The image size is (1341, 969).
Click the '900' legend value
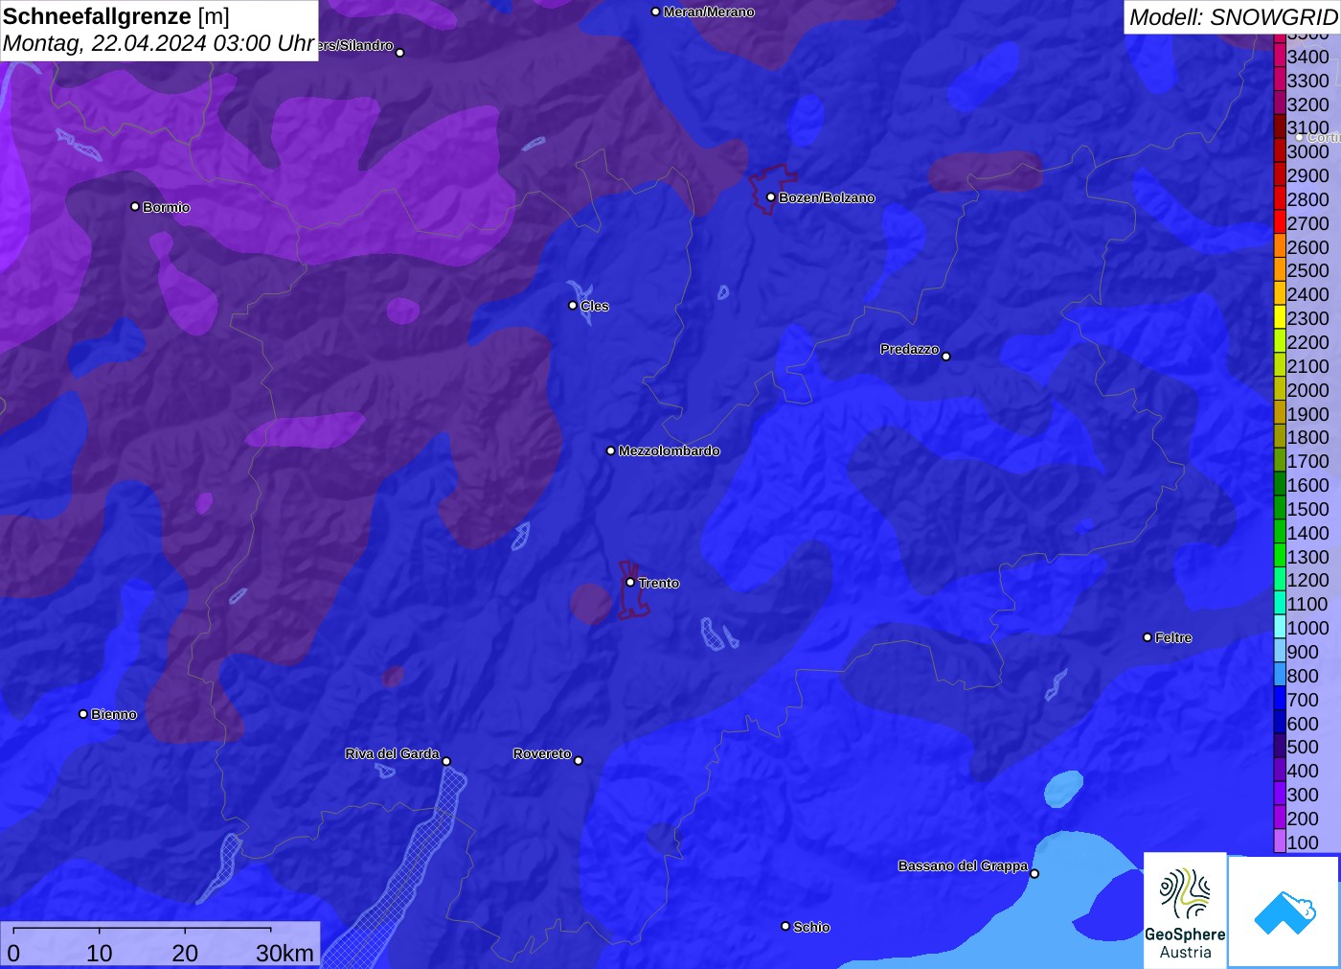(x=1303, y=652)
